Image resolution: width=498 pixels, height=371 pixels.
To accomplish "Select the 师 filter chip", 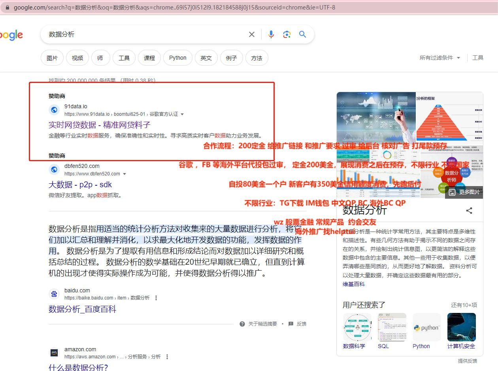I will click(100, 58).
